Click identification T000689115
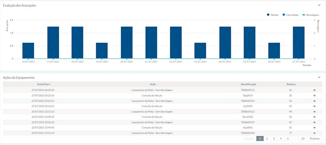Image resolution: width=326 pixels, height=145 pixels. 248,90
